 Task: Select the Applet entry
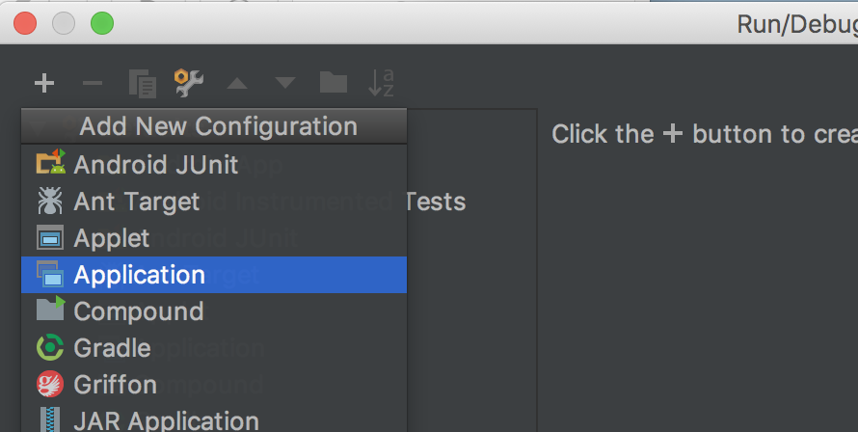(x=111, y=238)
